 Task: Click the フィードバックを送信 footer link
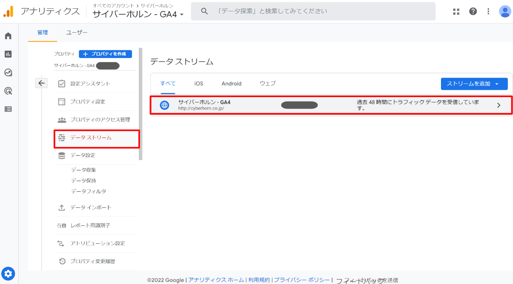pyautogui.click(x=367, y=280)
